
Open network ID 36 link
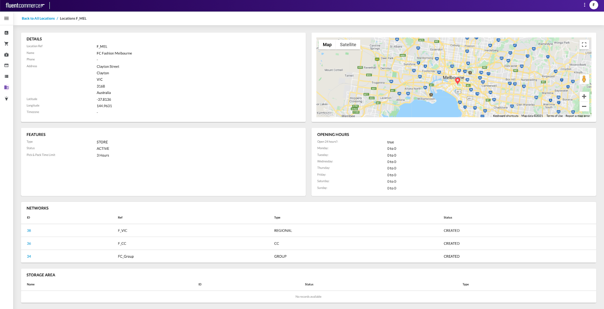29,243
